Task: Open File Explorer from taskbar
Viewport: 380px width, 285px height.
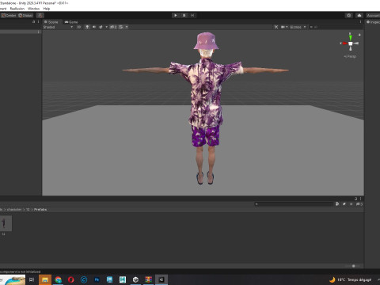Action: [x=45, y=279]
